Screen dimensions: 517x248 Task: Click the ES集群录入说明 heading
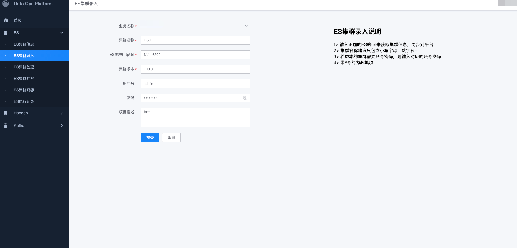pyautogui.click(x=357, y=32)
